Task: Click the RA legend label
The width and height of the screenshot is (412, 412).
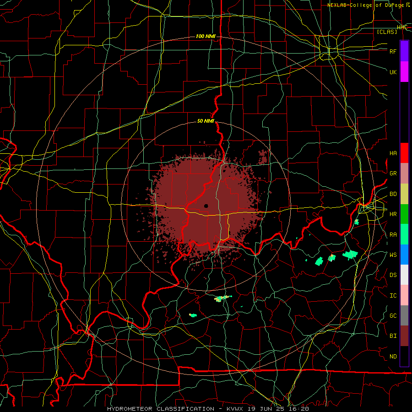Action: point(393,235)
